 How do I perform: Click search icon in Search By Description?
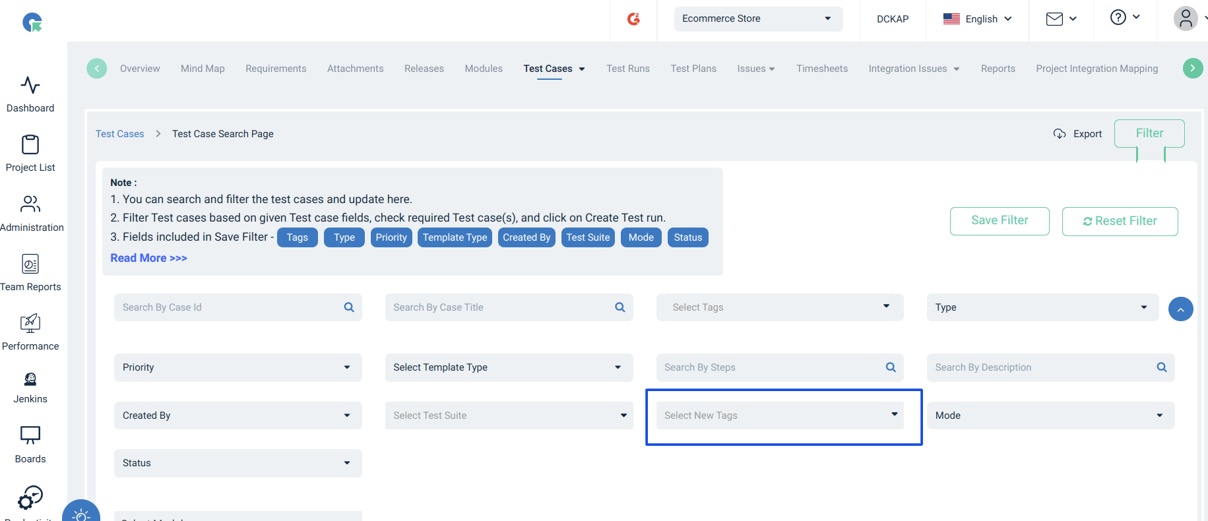[x=1162, y=367]
